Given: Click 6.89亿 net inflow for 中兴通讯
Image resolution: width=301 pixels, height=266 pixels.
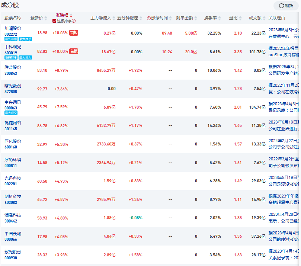Looking at the screenshot, I should (110, 107).
